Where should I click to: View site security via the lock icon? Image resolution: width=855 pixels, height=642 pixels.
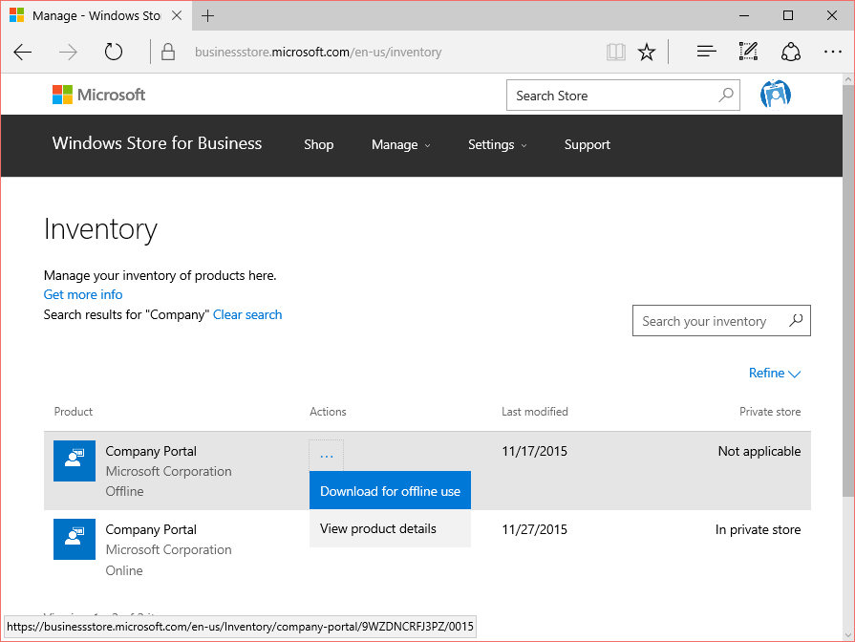pos(167,52)
